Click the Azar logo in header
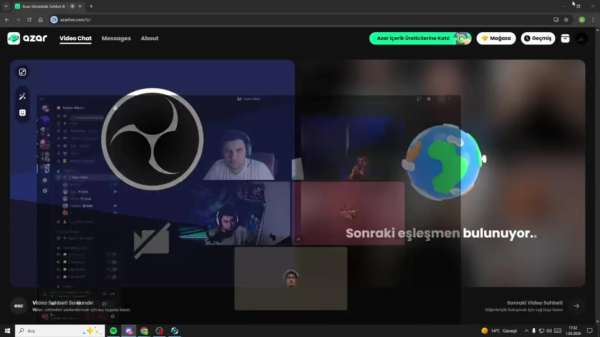The height and width of the screenshot is (337, 600). 27,38
